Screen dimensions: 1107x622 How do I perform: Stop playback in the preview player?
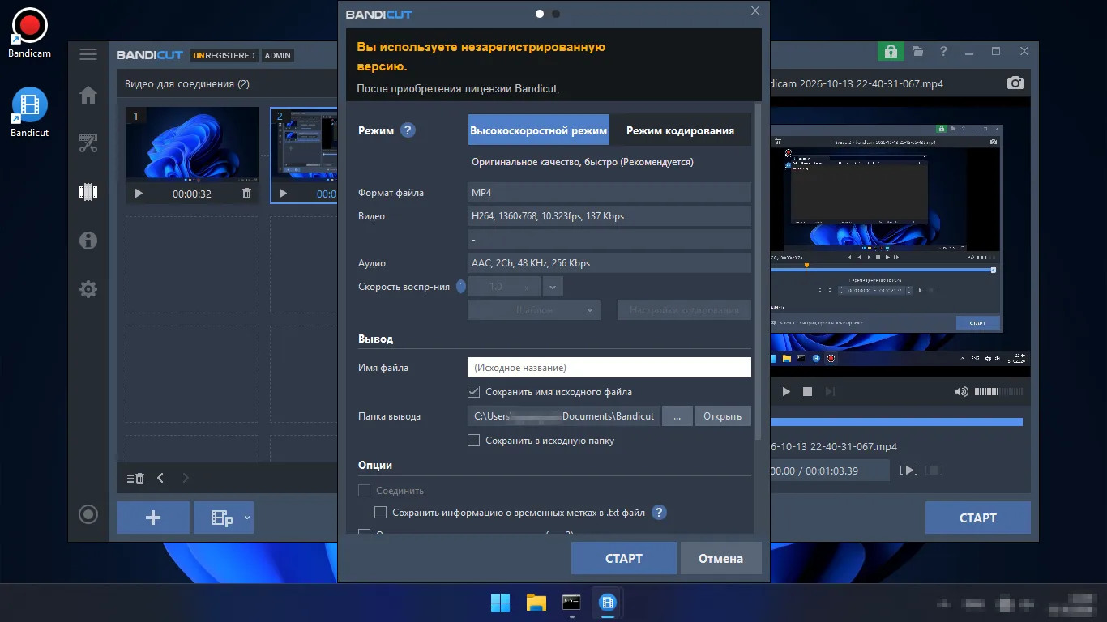tap(807, 391)
